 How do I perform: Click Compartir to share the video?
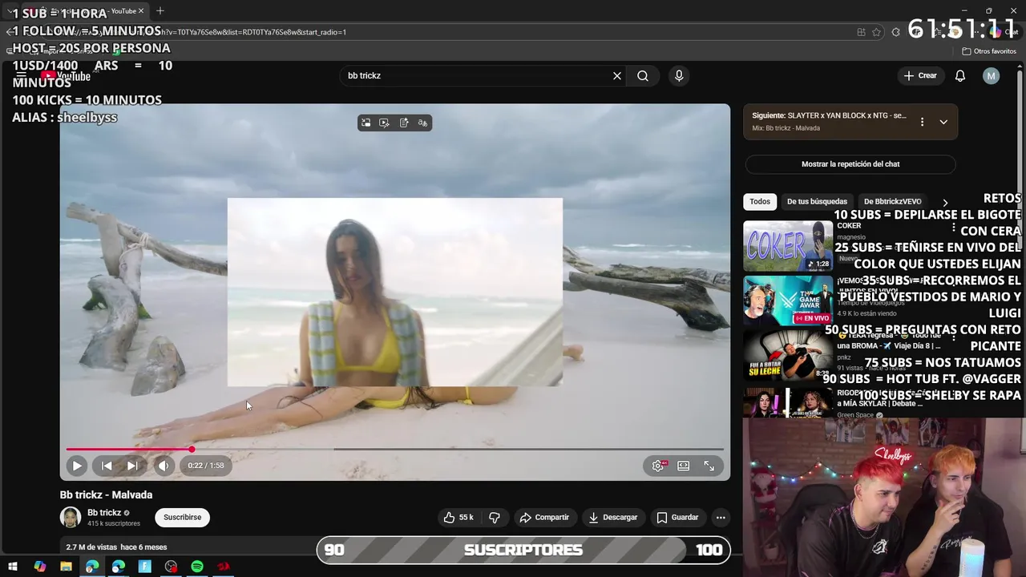pyautogui.click(x=545, y=518)
